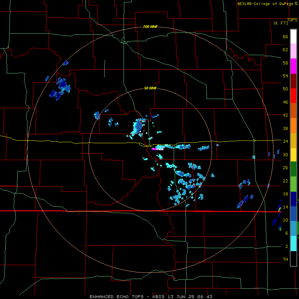The image size is (299, 299).
Task: Pick the white swatch in the legend
Action: pyautogui.click(x=293, y=37)
